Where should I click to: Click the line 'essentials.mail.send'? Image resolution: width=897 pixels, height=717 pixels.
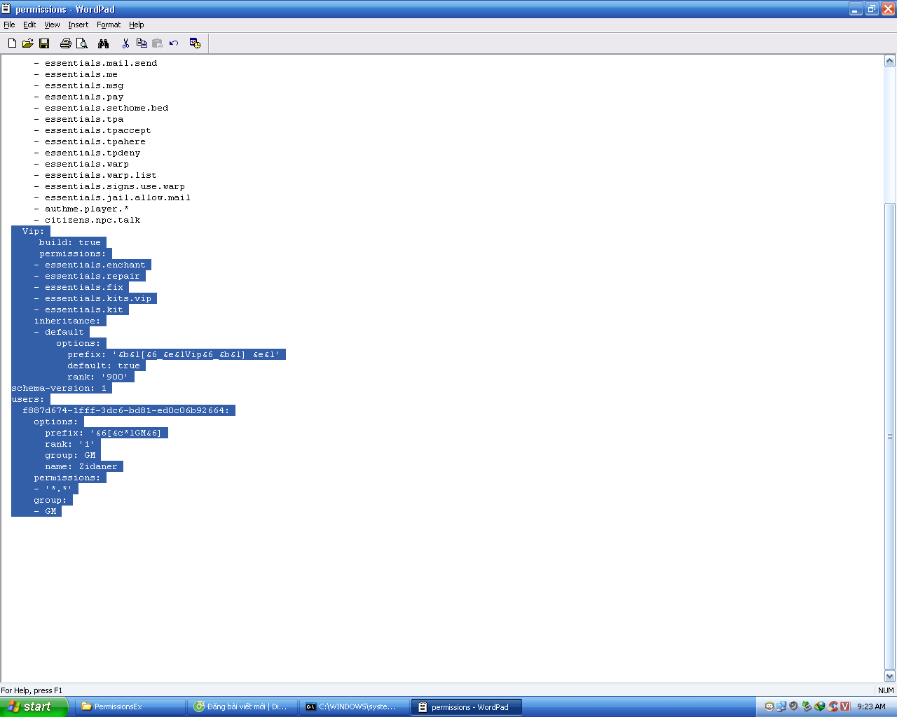point(101,63)
